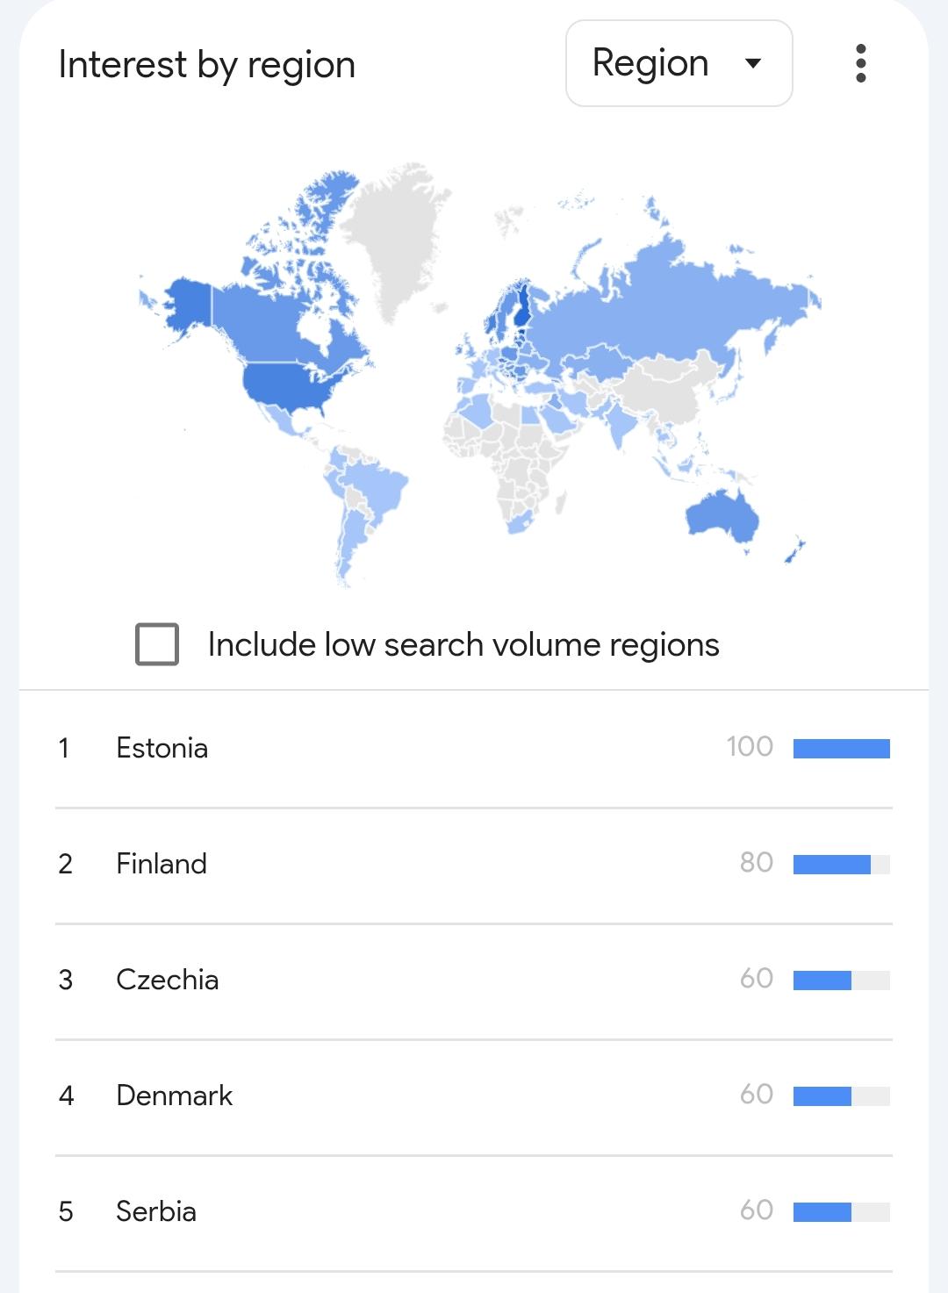Click Estonia's interest bar
The image size is (948, 1293).
[841, 748]
